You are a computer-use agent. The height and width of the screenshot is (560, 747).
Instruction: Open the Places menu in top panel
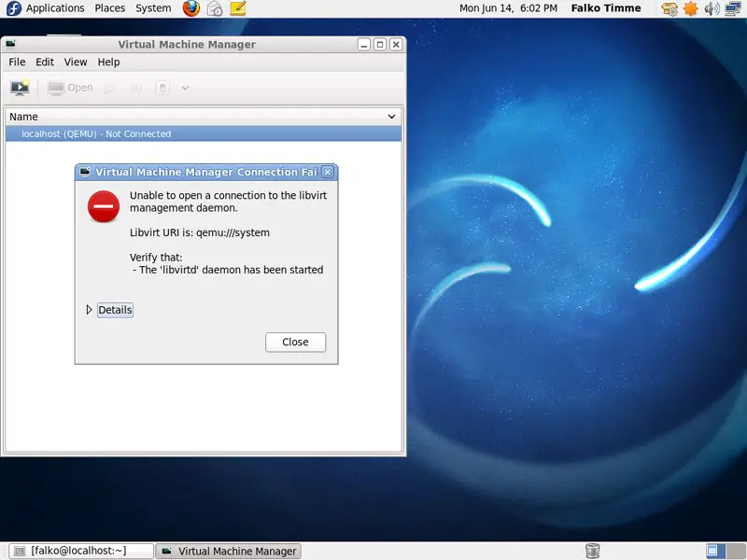tap(109, 8)
